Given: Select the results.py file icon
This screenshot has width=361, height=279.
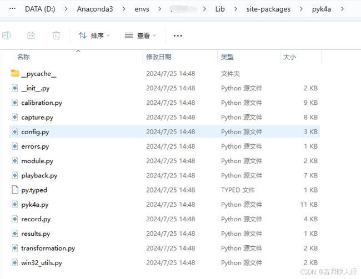Looking at the screenshot, I should (x=15, y=234).
